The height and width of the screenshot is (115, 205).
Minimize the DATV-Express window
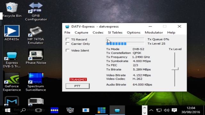click(x=150, y=27)
